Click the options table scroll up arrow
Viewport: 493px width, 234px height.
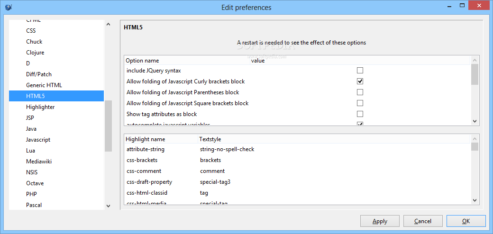coord(475,60)
